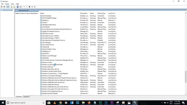Screen dimensions: 187x105
Task: Click the Forward arrow in the toolbar
Action: [4, 7]
